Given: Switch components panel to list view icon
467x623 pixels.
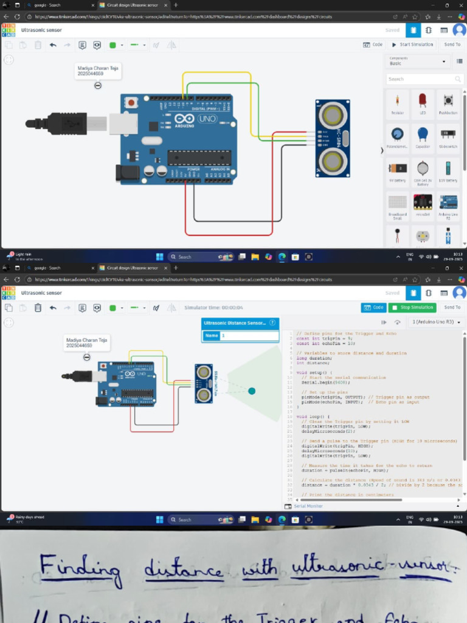Looking at the screenshot, I should 460,61.
